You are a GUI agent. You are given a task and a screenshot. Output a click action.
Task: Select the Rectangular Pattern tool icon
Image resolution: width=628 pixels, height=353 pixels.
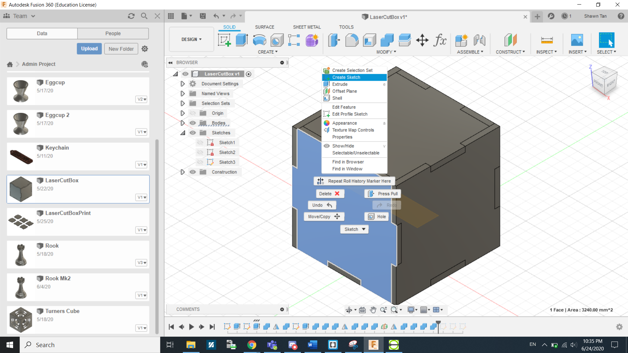[x=294, y=40]
